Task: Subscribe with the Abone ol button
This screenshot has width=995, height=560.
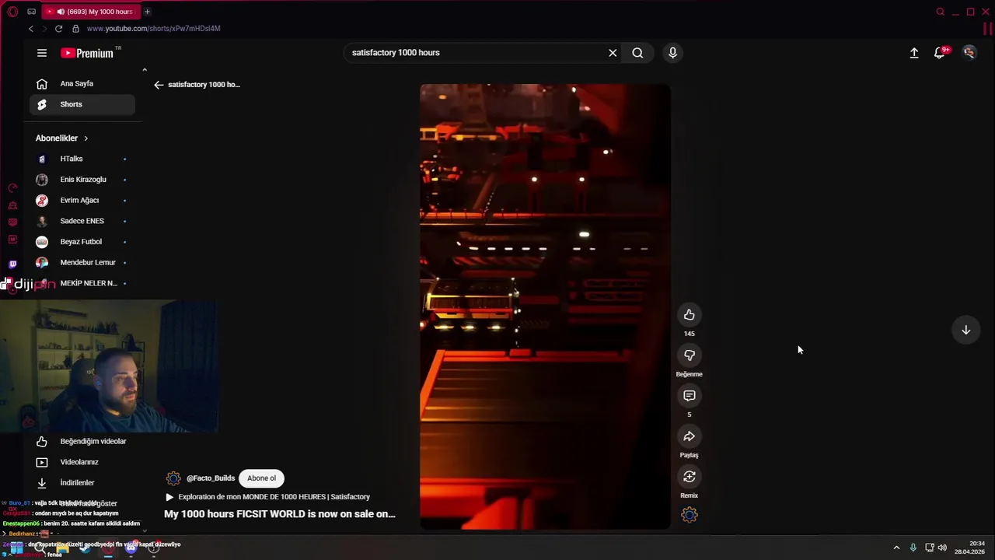Action: click(261, 478)
